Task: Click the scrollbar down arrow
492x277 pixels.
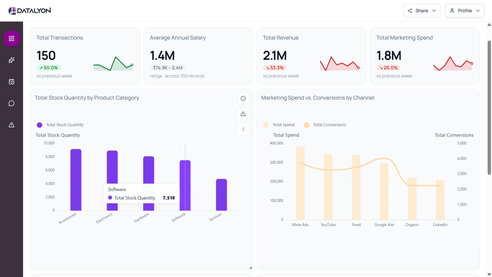Action: click(x=489, y=274)
